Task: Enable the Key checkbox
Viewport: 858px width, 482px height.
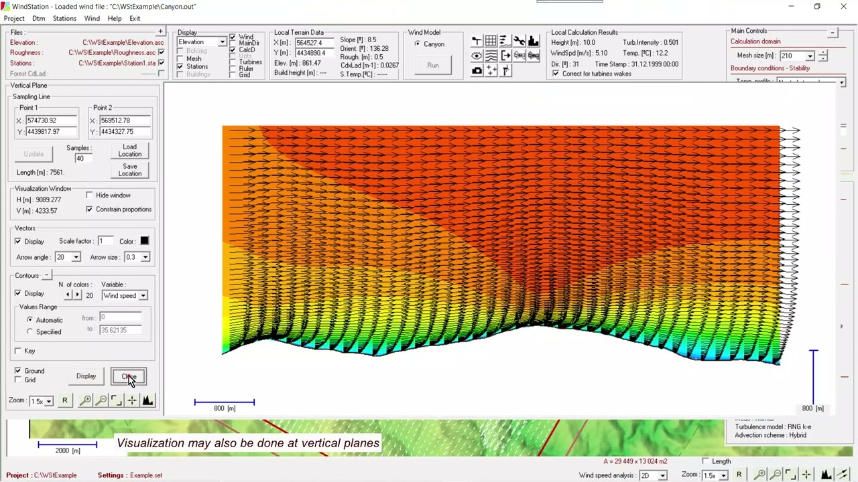Action: pyautogui.click(x=18, y=351)
